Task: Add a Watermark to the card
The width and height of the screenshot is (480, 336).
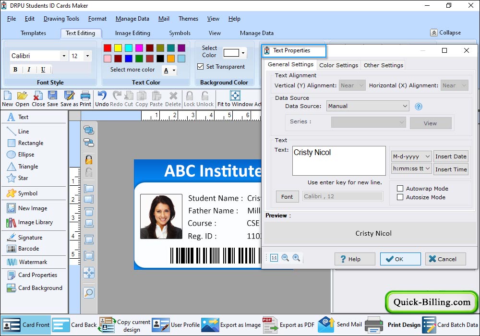Action: [27, 262]
